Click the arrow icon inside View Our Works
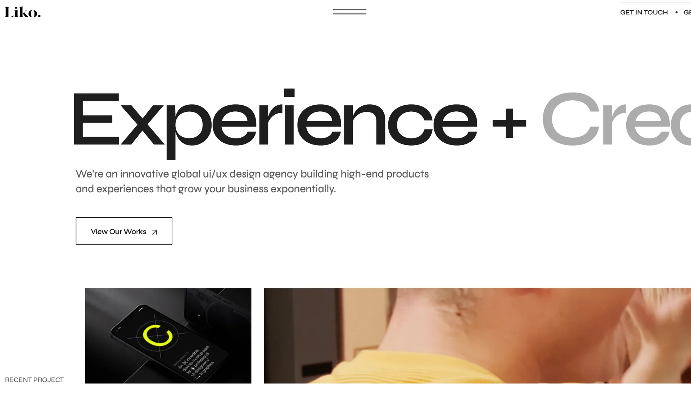 pyautogui.click(x=154, y=232)
